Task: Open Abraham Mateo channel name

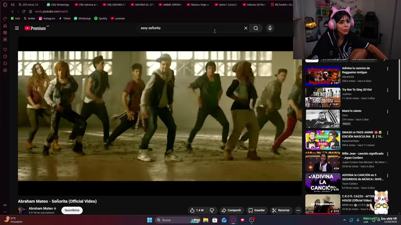Action: [x=41, y=208]
